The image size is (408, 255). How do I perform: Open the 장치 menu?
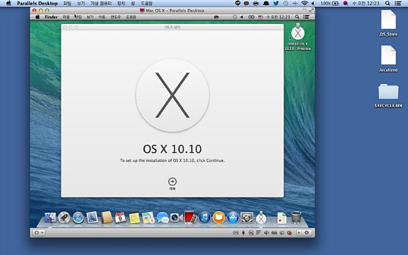coord(121,4)
